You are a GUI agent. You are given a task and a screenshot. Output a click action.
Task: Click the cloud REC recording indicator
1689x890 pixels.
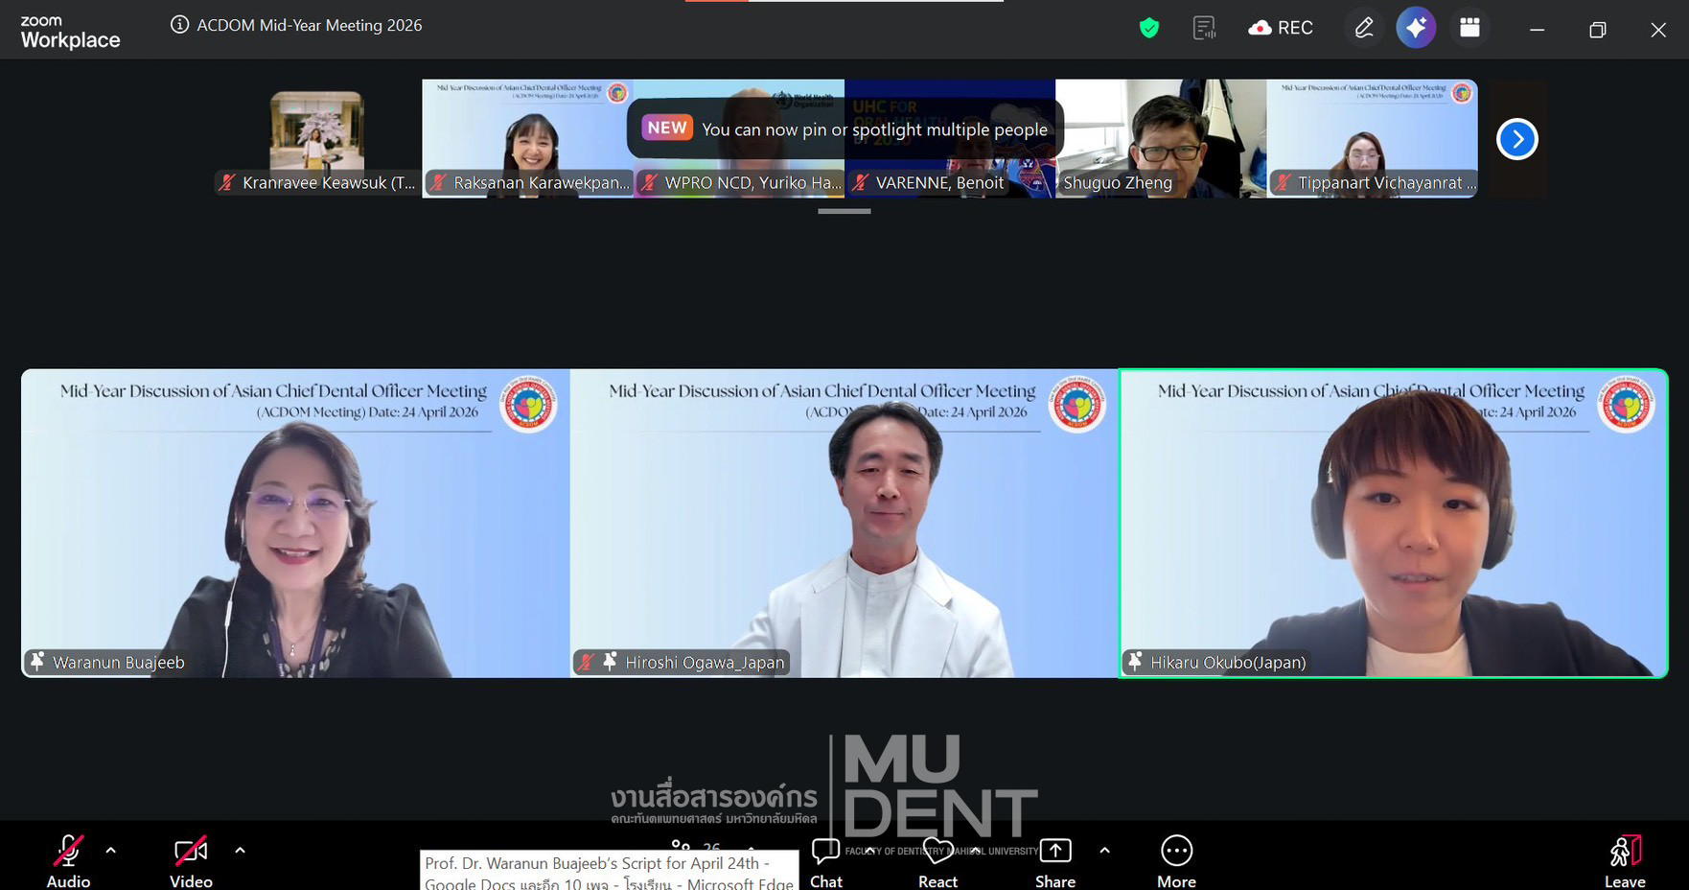point(1281,29)
